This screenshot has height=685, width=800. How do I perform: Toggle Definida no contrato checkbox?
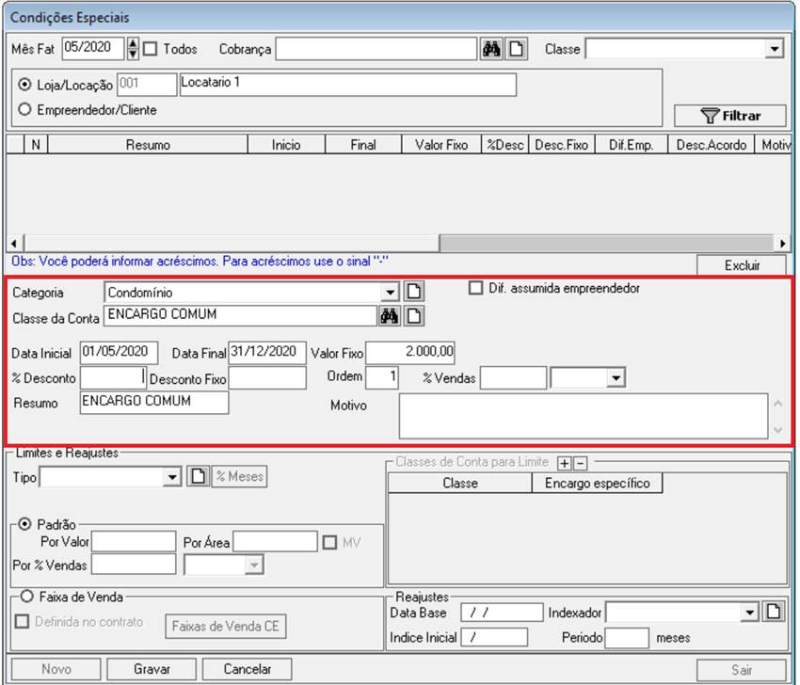22,621
